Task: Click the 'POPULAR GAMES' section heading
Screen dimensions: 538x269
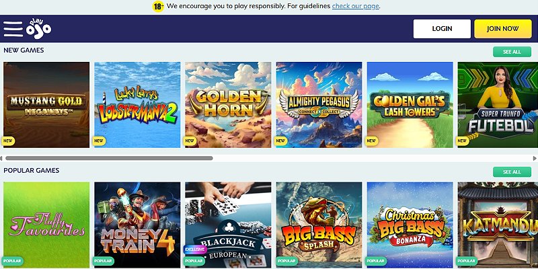Action: pyautogui.click(x=32, y=171)
